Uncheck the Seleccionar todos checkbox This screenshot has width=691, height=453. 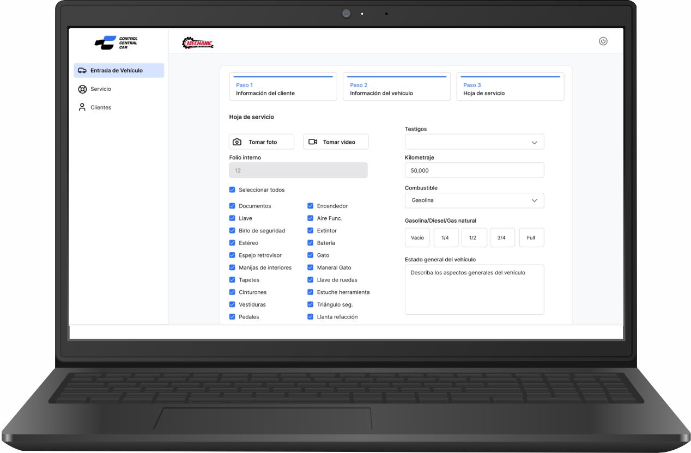(232, 190)
